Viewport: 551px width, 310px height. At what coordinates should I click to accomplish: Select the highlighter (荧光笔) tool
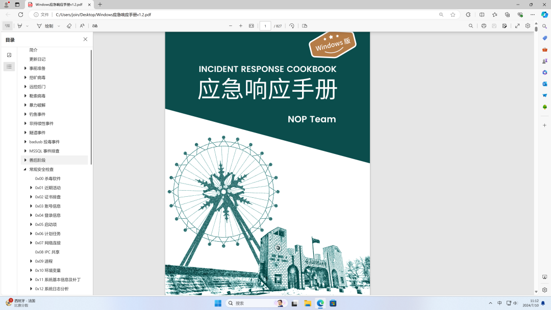[x=19, y=25]
